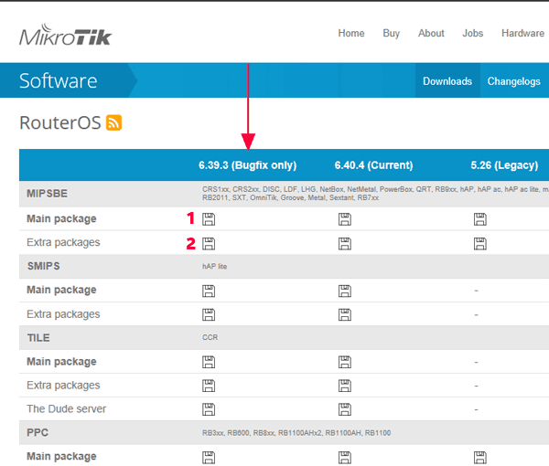Image resolution: width=549 pixels, height=466 pixels.
Task: Open the About page
Action: [431, 33]
